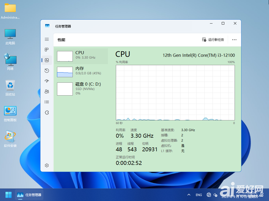Click the CPU utilization graph area
This screenshot has width=269, height=201.
(175, 93)
